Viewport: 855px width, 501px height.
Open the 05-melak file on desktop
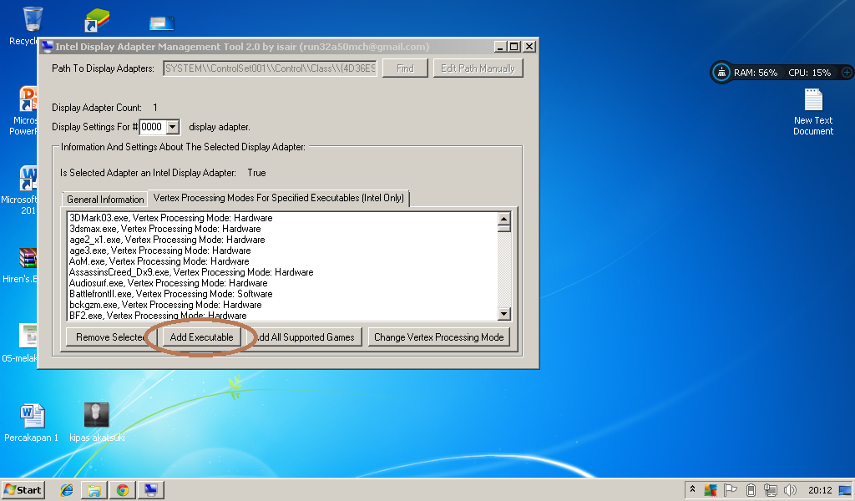(x=28, y=336)
